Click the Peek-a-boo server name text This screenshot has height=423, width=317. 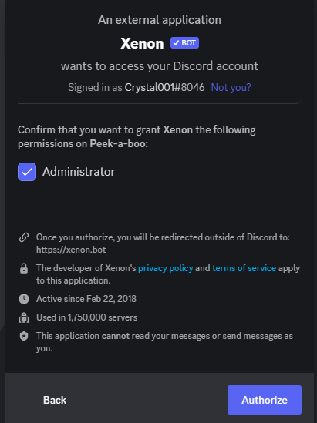[x=119, y=143]
